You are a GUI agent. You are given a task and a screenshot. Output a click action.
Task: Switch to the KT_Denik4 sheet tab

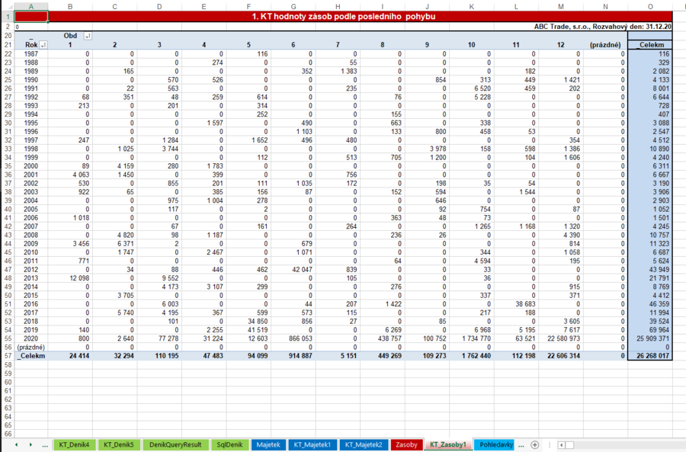click(x=75, y=444)
